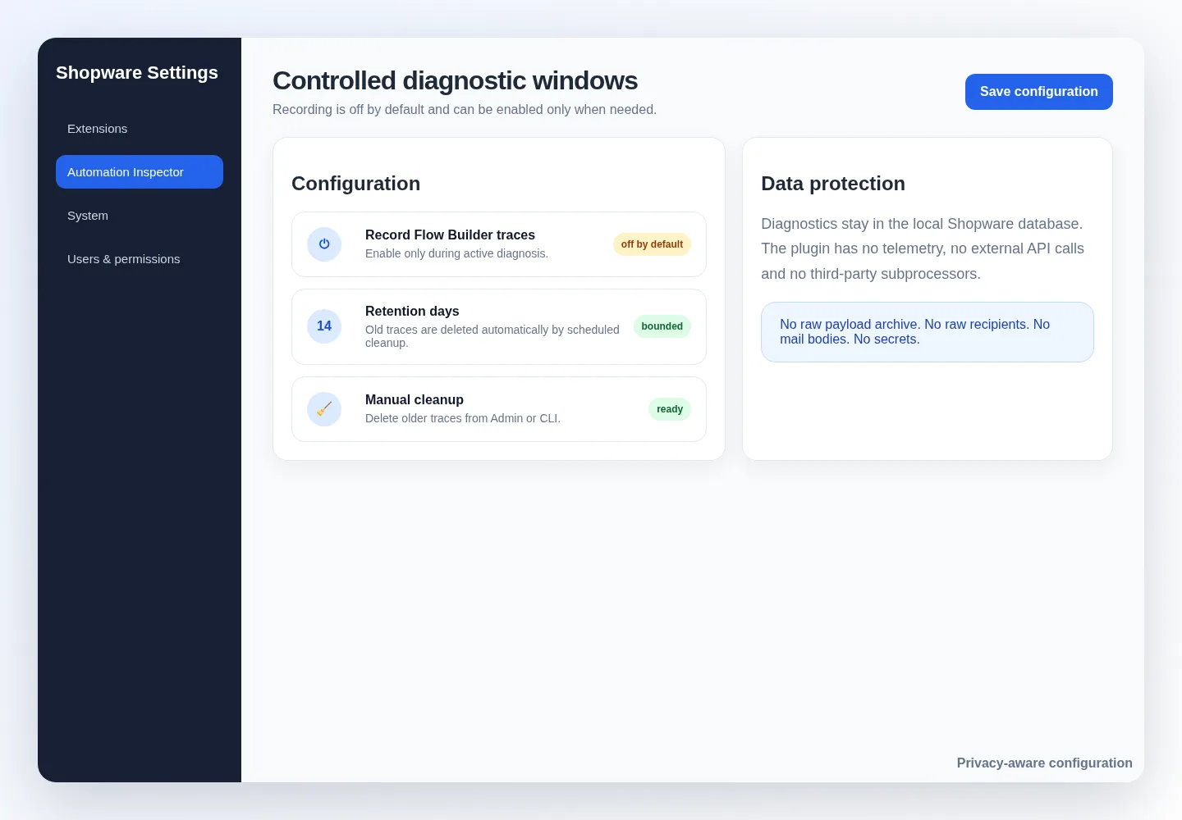Open Users & permissions in the sidebar

(140, 259)
